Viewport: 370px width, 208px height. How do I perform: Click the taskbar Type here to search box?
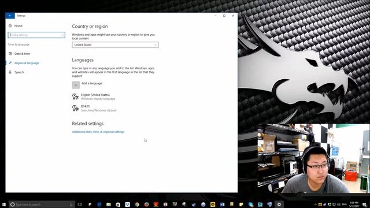(x=42, y=205)
